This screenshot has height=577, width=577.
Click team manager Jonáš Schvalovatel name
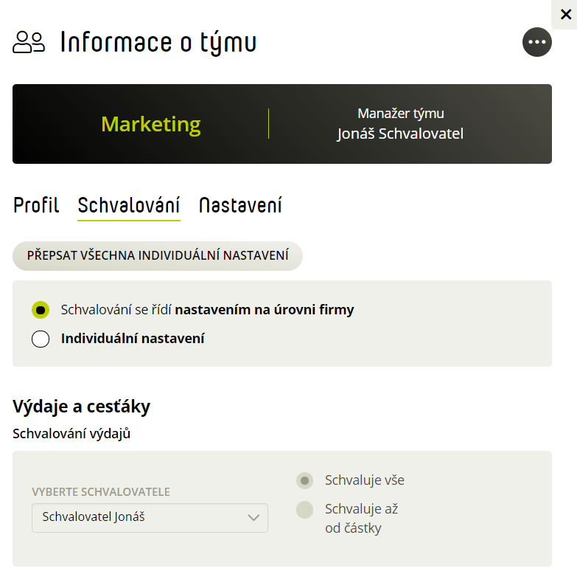[x=400, y=134]
